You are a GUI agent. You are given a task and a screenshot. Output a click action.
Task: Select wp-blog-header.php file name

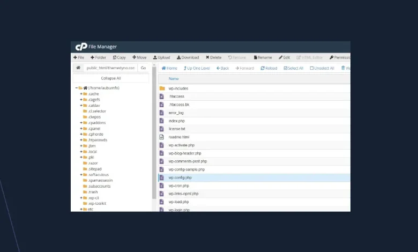185,153
